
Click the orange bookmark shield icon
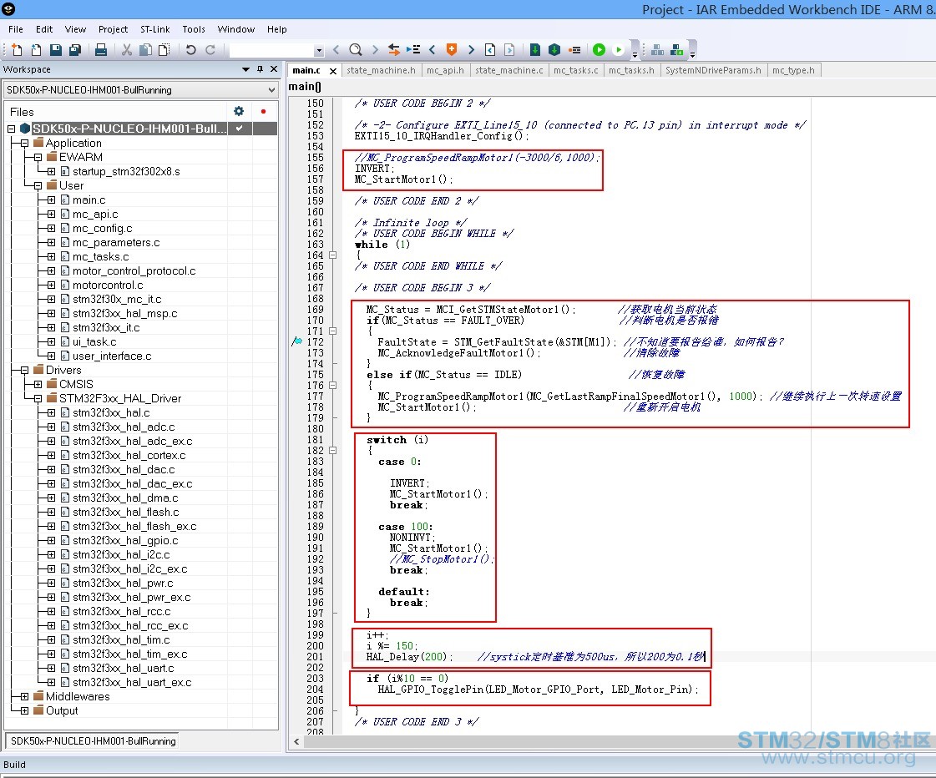[x=452, y=50]
